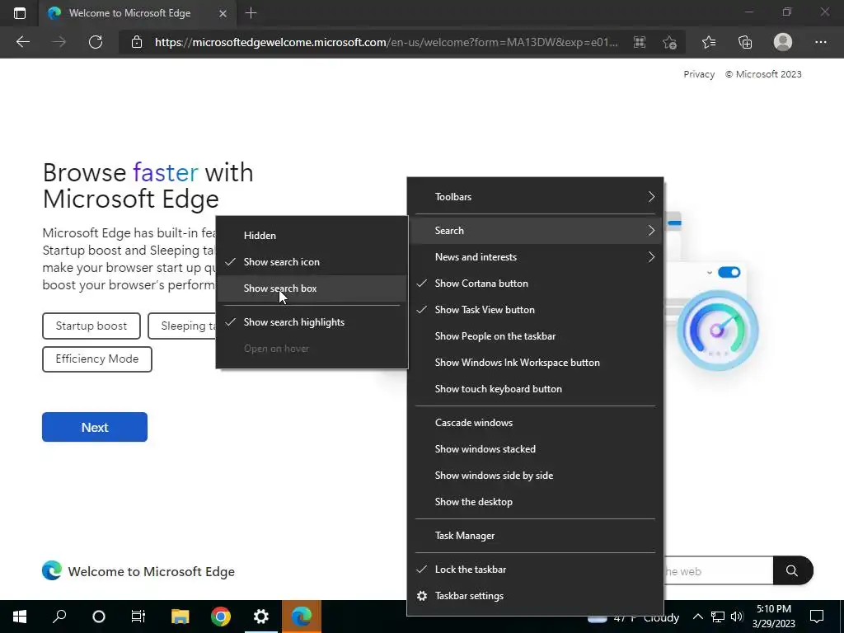Open File Explorer from the taskbar
This screenshot has height=633, width=844.
181,617
